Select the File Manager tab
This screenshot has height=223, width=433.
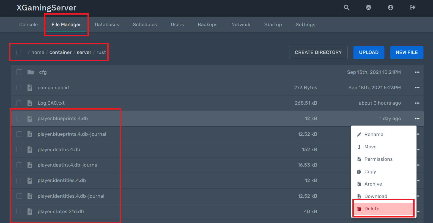[x=66, y=25]
